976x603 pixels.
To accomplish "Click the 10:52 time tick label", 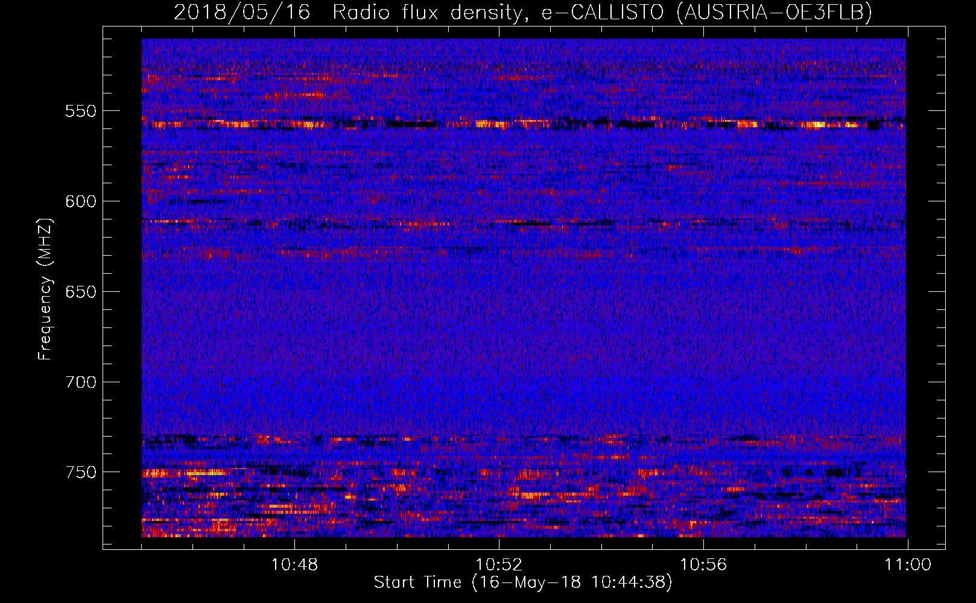I will (499, 565).
